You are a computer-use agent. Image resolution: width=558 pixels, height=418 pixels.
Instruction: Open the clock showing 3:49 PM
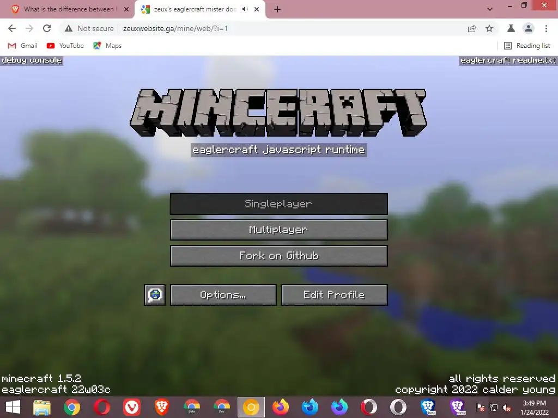coord(535,408)
